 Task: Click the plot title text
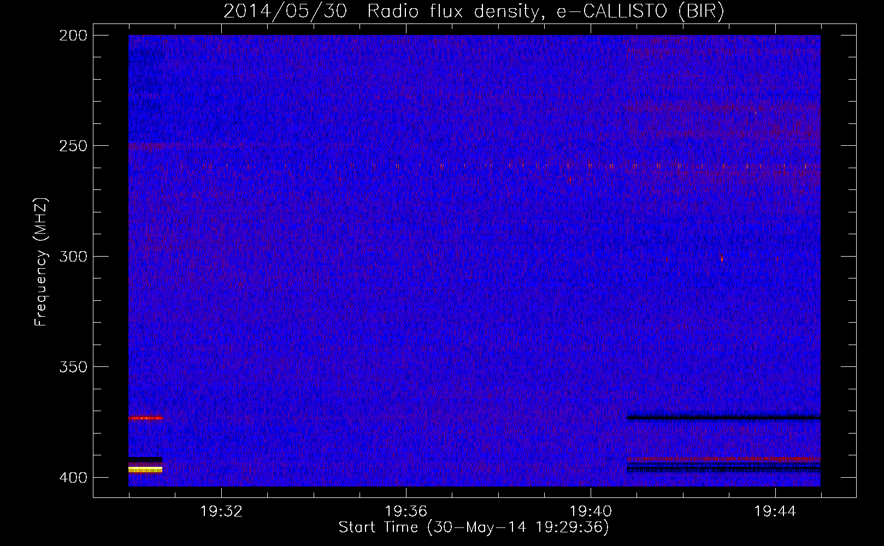pos(474,11)
